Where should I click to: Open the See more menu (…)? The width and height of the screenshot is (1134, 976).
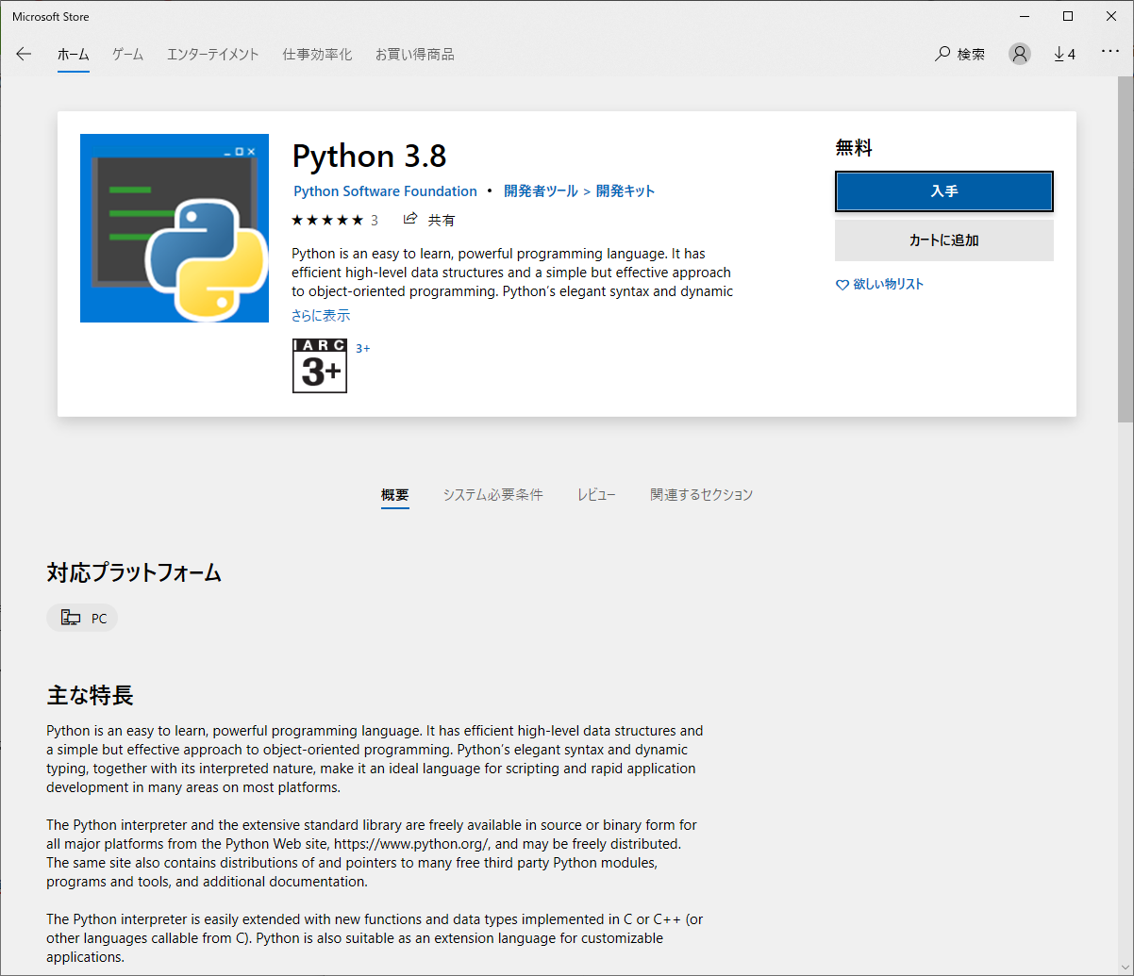(1109, 52)
